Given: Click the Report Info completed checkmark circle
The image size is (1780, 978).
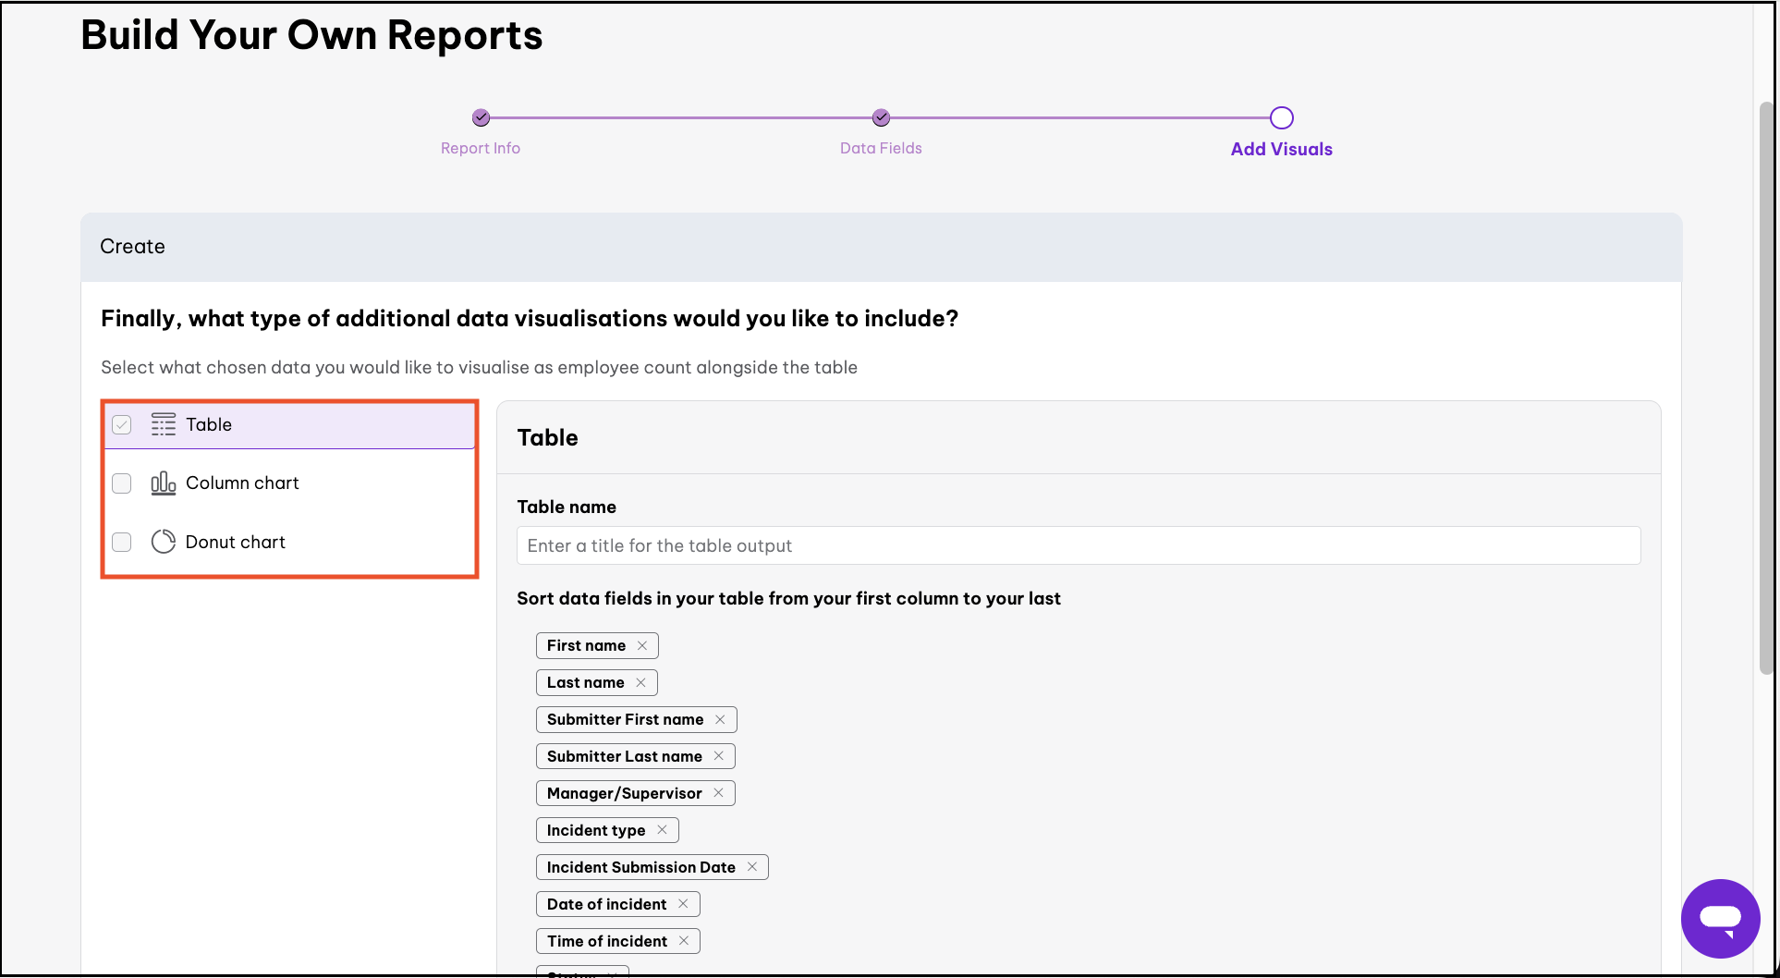Looking at the screenshot, I should pyautogui.click(x=480, y=117).
